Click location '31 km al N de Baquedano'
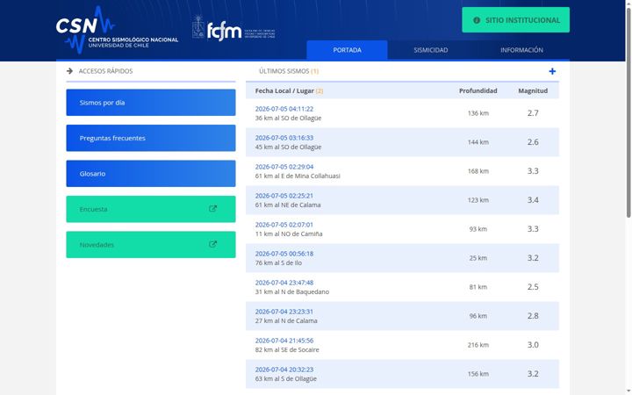The width and height of the screenshot is (632, 395). point(291,292)
